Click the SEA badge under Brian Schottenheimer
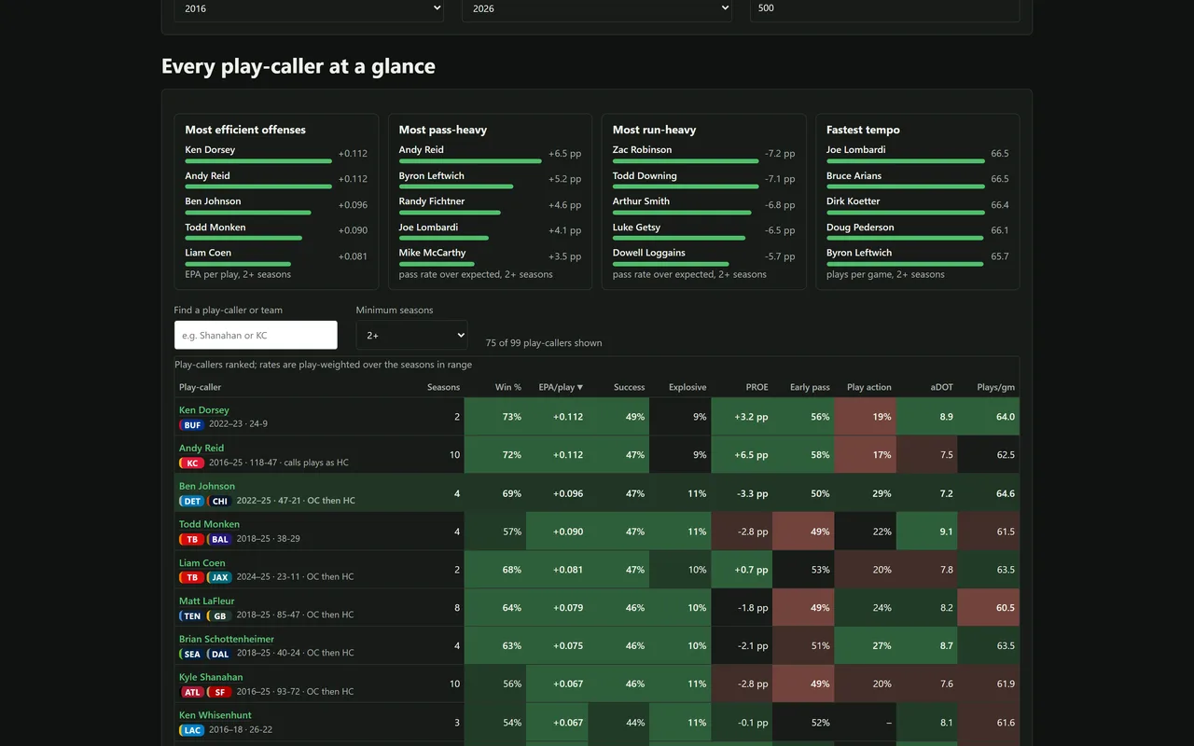The height and width of the screenshot is (746, 1194). point(191,654)
